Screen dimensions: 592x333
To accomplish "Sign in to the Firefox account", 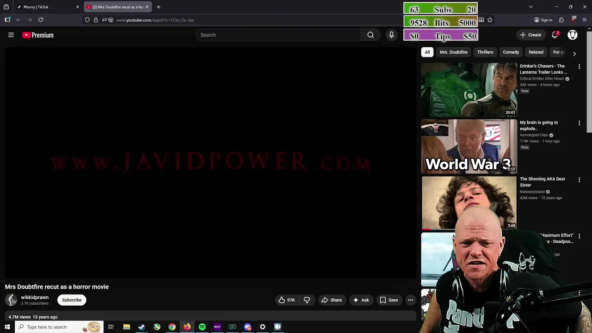I will tap(543, 20).
